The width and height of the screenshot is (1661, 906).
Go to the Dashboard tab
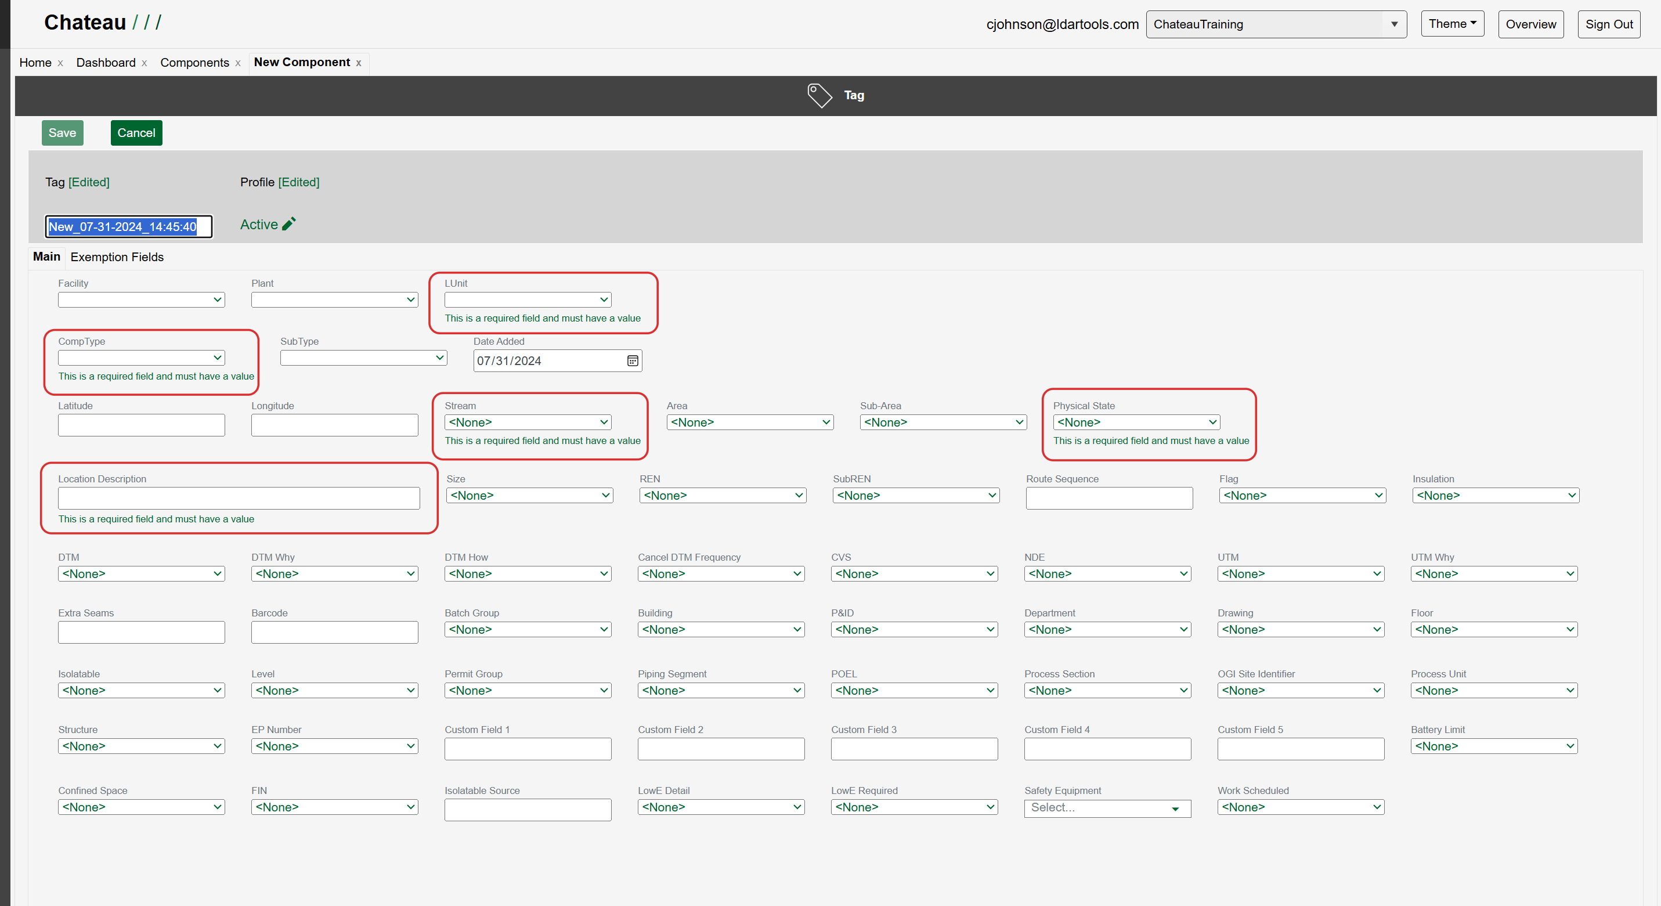pyautogui.click(x=106, y=63)
